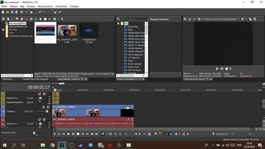Mute the first audio track
265x149 pixels.
pos(40,94)
